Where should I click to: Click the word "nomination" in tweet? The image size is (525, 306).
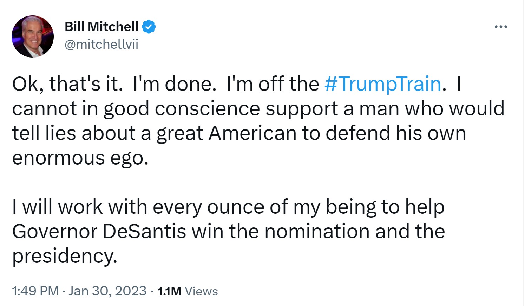pos(317,231)
